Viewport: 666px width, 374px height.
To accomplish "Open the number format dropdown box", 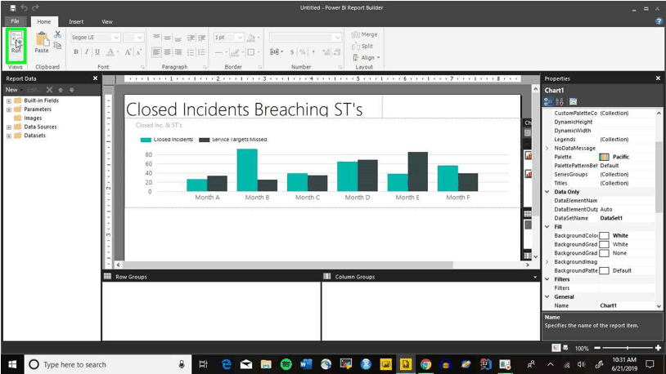I will pyautogui.click(x=305, y=38).
